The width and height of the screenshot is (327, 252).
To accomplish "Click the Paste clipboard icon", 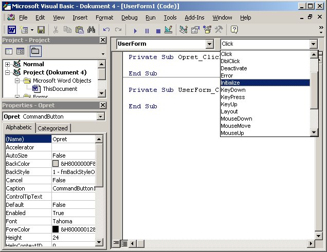I will (x=80, y=30).
